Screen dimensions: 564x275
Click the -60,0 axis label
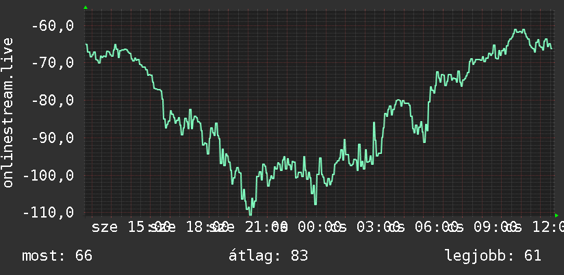(53, 26)
